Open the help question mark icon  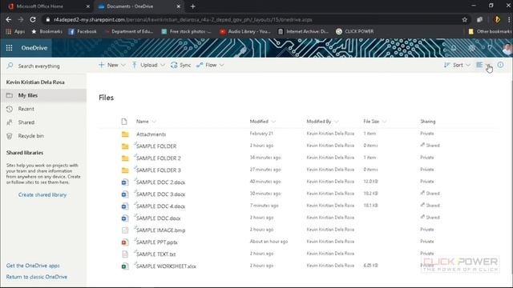490,48
